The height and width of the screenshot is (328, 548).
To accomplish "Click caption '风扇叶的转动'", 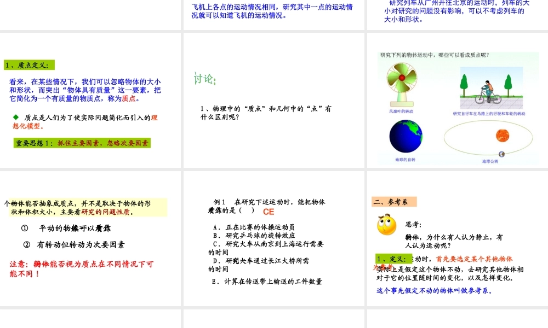I will 401,112.
